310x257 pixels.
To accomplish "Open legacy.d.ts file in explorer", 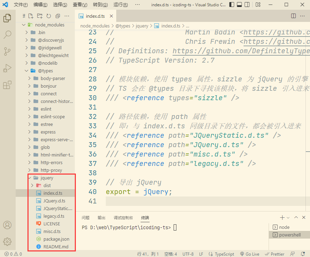I will pyautogui.click(x=45, y=216).
